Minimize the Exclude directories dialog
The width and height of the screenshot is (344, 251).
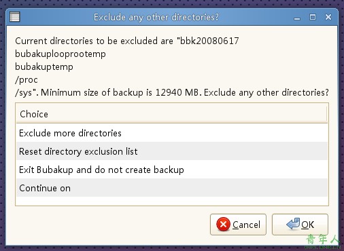pos(297,18)
